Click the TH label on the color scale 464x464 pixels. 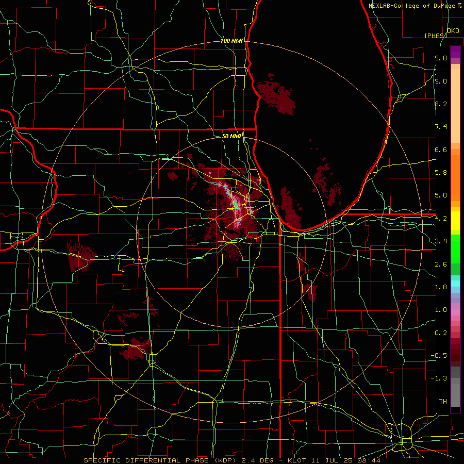[x=443, y=401]
